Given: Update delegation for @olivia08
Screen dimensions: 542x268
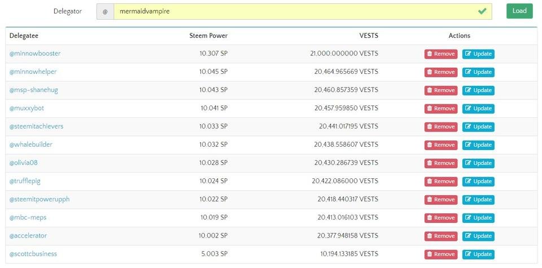Looking at the screenshot, I should 478,164.
